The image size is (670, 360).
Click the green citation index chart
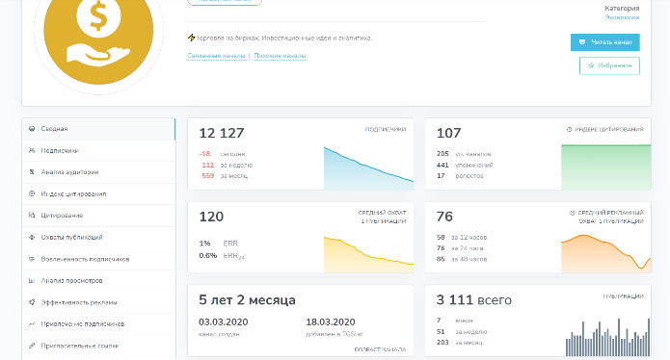tap(606, 167)
